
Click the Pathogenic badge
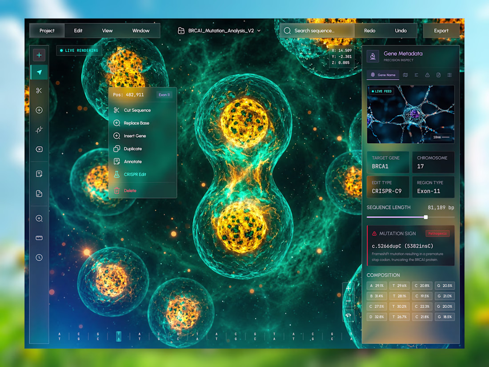click(437, 234)
